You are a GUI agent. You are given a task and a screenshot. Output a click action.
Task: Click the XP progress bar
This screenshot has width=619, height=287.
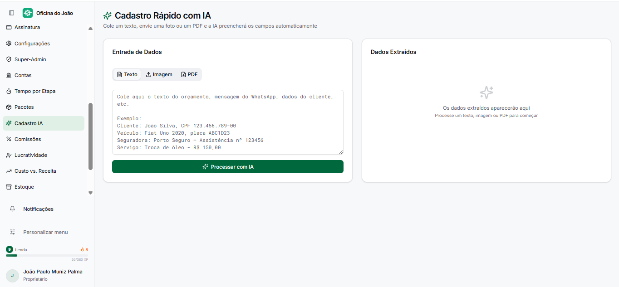[x=47, y=256]
